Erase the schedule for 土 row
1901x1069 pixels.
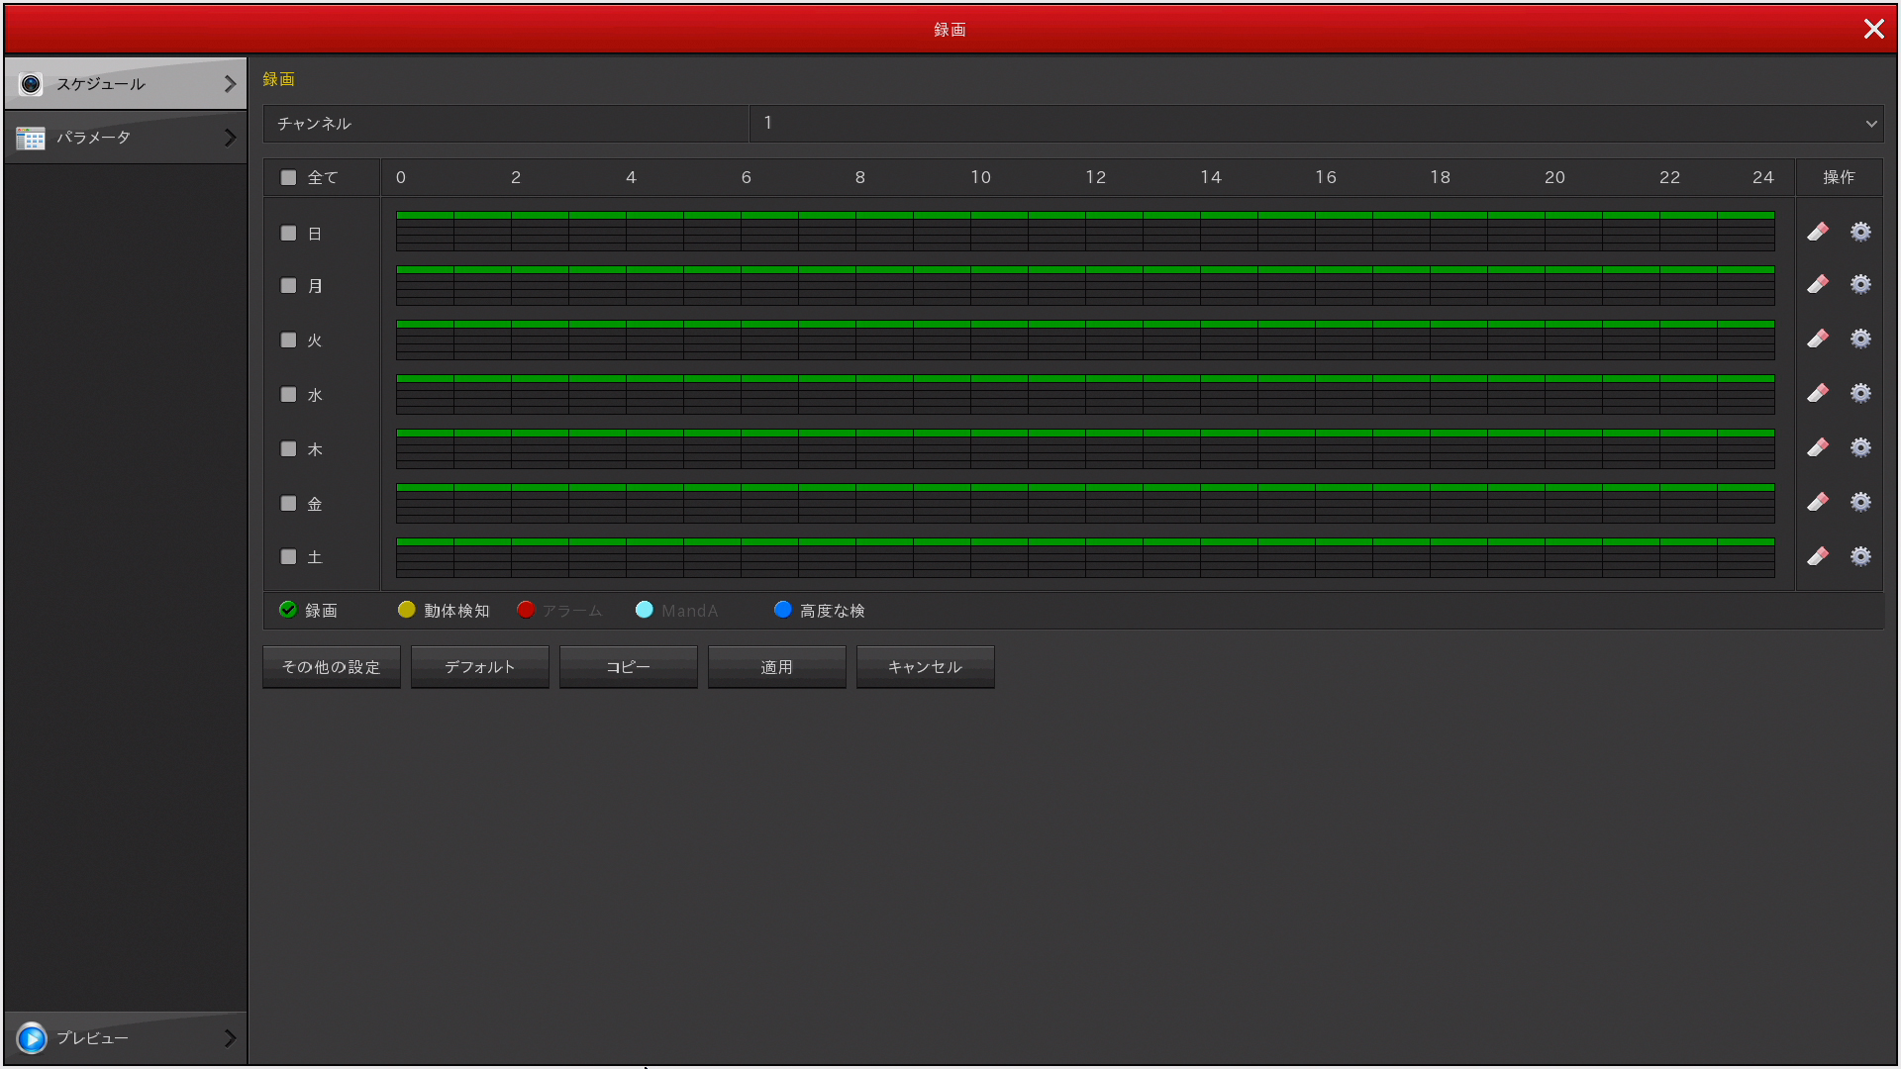1818,556
